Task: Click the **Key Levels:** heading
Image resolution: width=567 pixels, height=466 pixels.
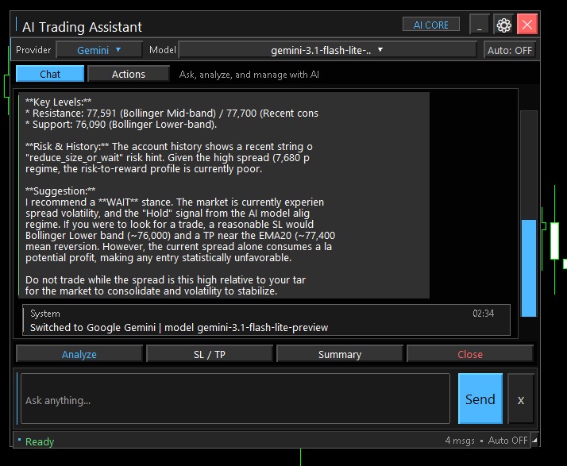Action: pos(58,102)
